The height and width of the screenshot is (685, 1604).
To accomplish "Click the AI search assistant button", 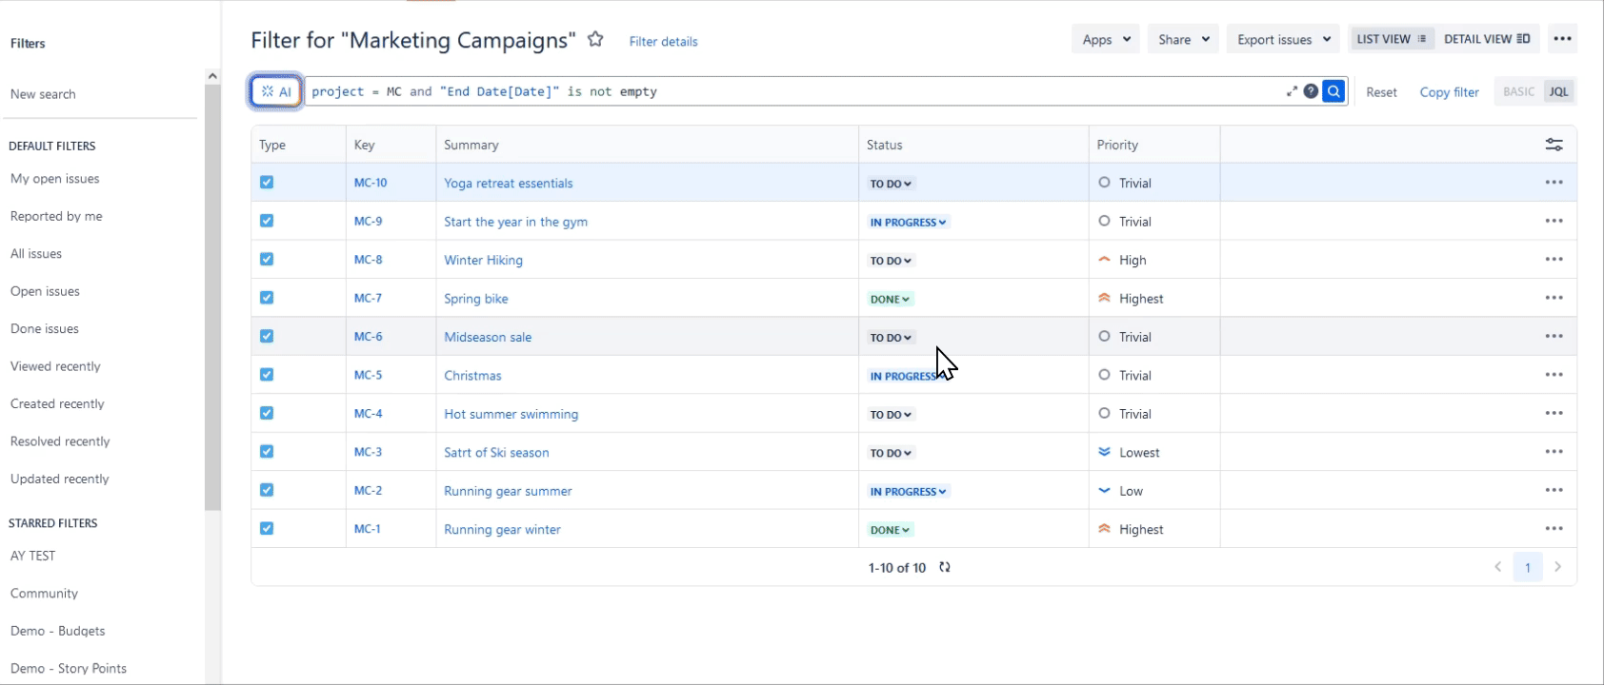I will (x=276, y=91).
